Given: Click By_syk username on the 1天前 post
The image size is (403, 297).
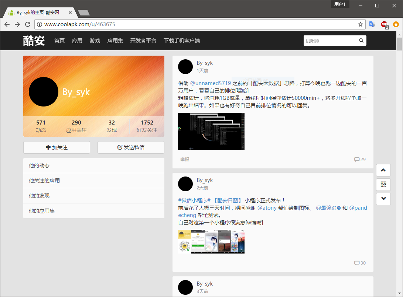Looking at the screenshot, I should point(205,63).
